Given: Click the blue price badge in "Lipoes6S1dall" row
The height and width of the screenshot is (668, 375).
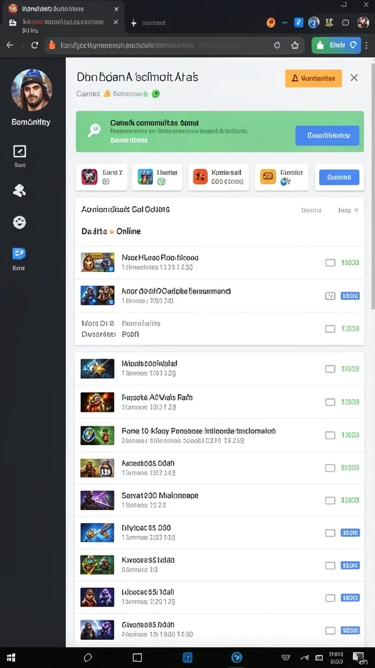Looking at the screenshot, I should (350, 598).
